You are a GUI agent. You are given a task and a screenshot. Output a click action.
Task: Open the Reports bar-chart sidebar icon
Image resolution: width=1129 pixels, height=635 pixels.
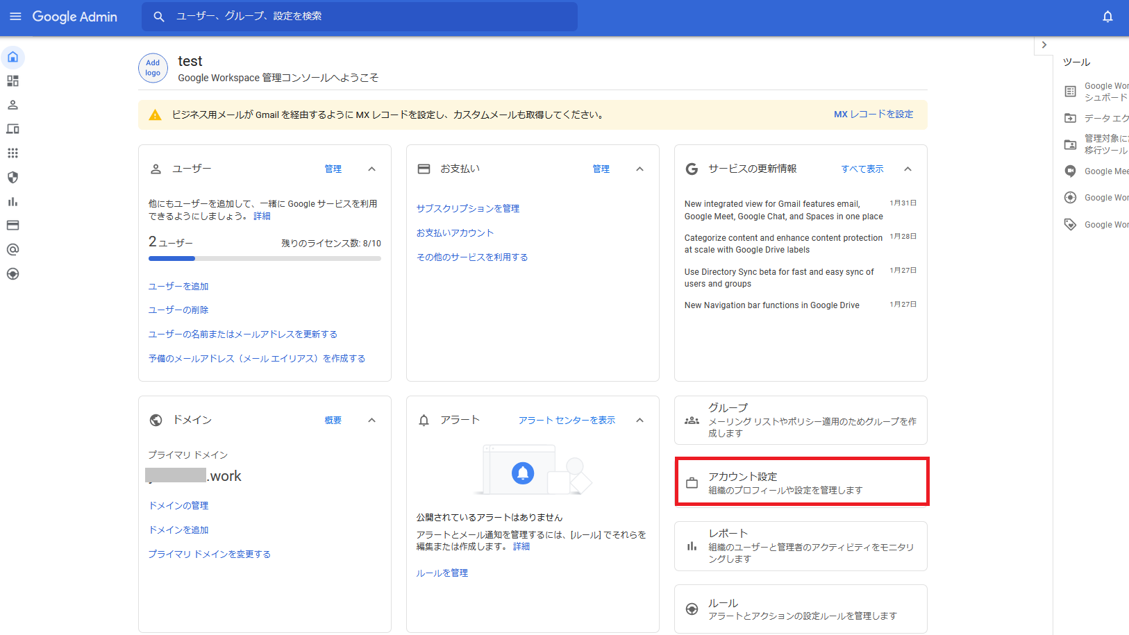12,201
